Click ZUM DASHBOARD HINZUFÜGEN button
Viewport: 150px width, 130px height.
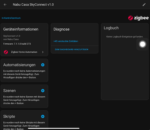tap(71, 49)
